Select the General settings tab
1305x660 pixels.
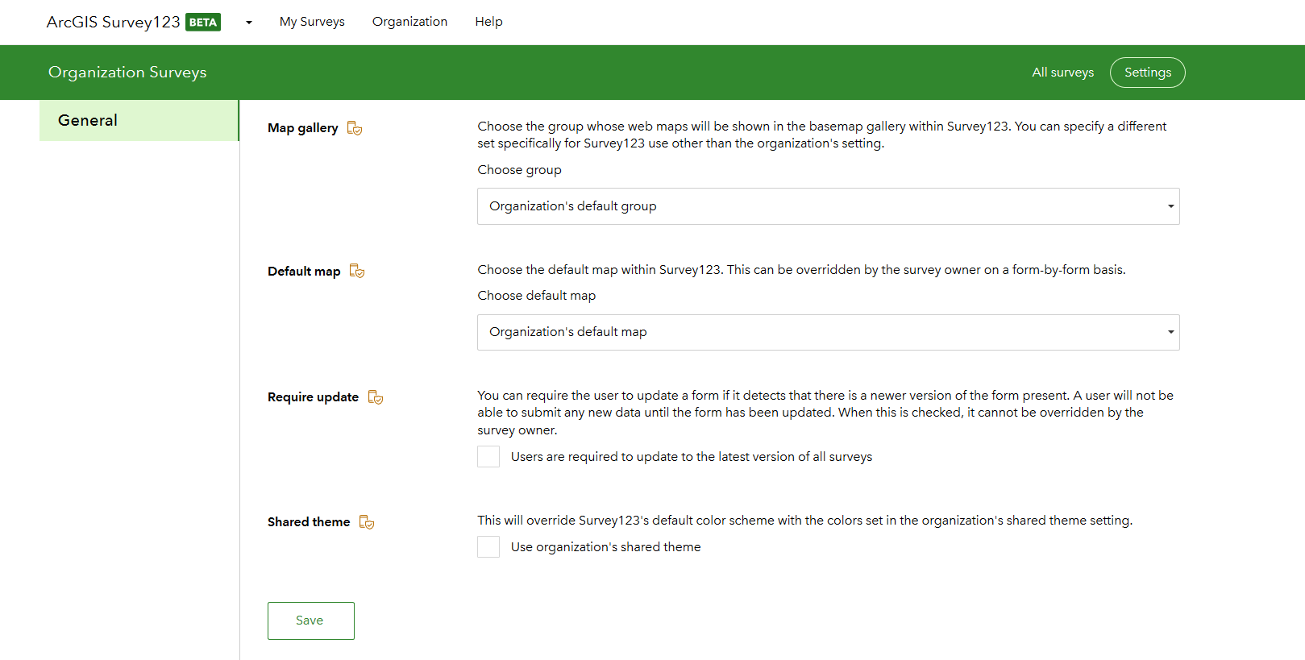click(139, 120)
